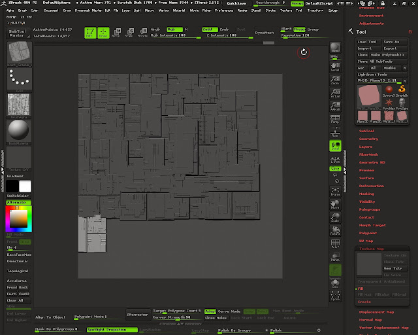Expand the FiberMesh palette section
The image size is (418, 335).
click(368, 154)
